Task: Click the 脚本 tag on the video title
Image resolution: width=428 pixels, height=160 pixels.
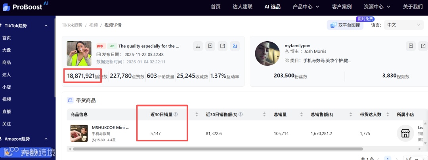Action: tap(101, 46)
